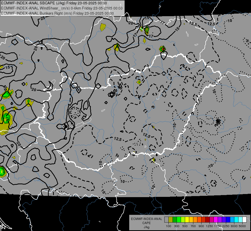Screen dimensions: 251x231
Task: Click the gray swatch in the CAPE legend
Action: click(x=166, y=219)
